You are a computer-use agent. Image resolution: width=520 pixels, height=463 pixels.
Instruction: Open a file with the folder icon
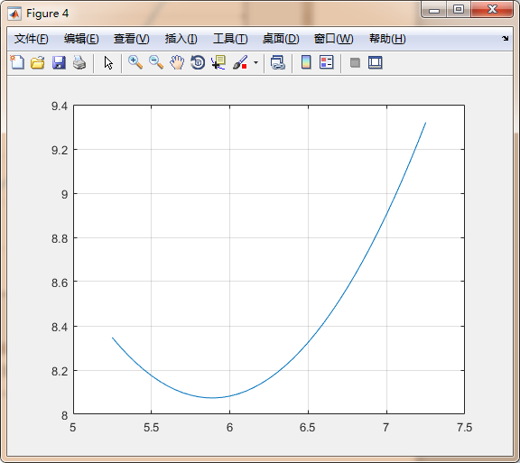38,62
